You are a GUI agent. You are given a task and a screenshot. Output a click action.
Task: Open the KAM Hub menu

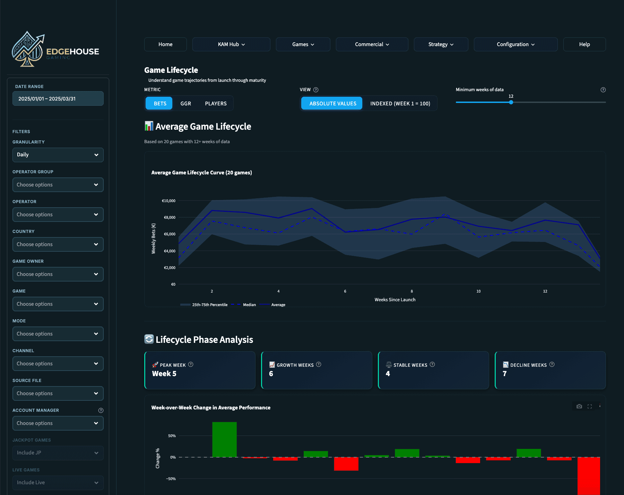(231, 44)
